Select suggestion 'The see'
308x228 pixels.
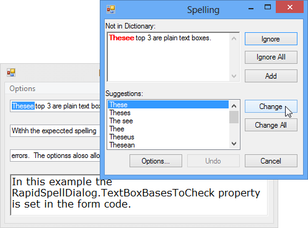[168, 121]
